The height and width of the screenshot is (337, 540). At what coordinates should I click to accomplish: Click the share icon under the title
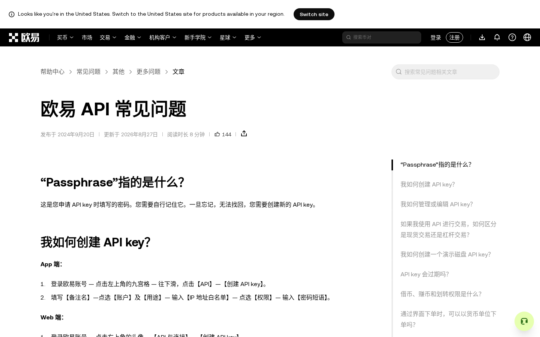click(244, 134)
